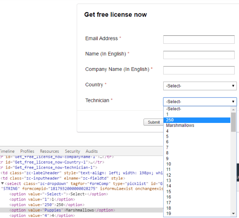Select the option value="250" code line
Image resolution: width=239 pixels, height=218 pixels.
(47, 205)
